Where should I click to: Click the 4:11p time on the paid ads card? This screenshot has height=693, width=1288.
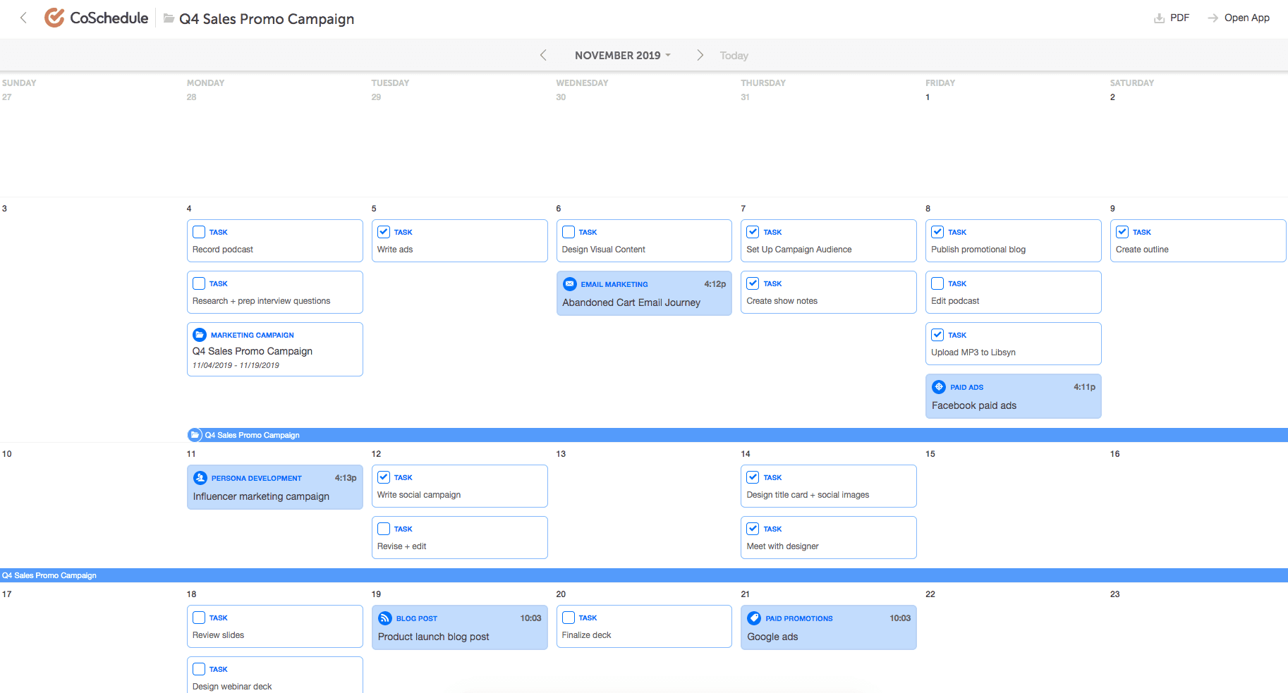click(x=1084, y=387)
